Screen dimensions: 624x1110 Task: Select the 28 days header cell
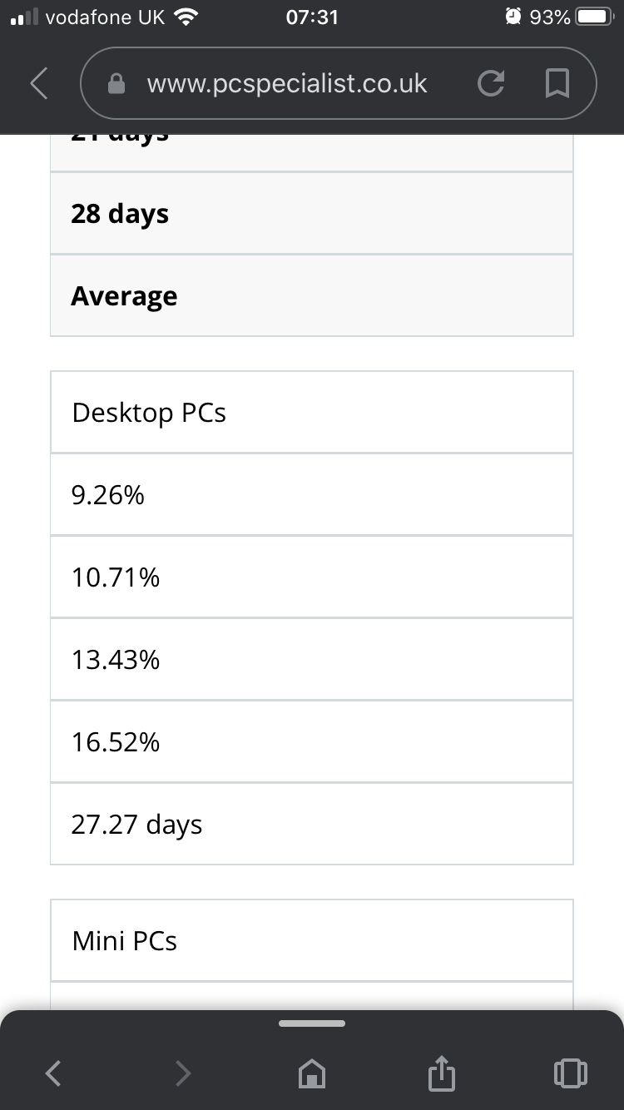tap(312, 213)
